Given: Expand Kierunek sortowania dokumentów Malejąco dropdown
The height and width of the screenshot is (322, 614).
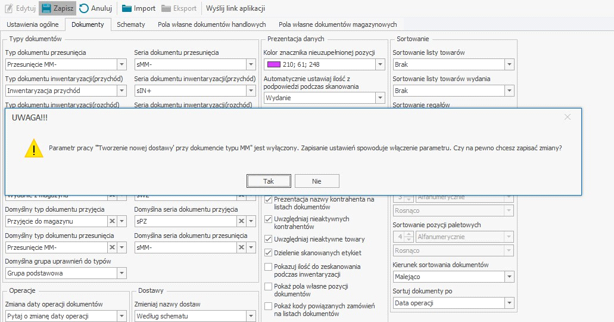Looking at the screenshot, I should [509, 277].
